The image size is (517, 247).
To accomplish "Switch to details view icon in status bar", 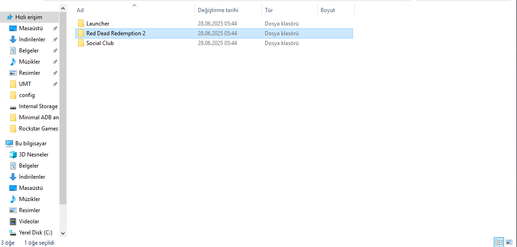I will click(x=499, y=242).
